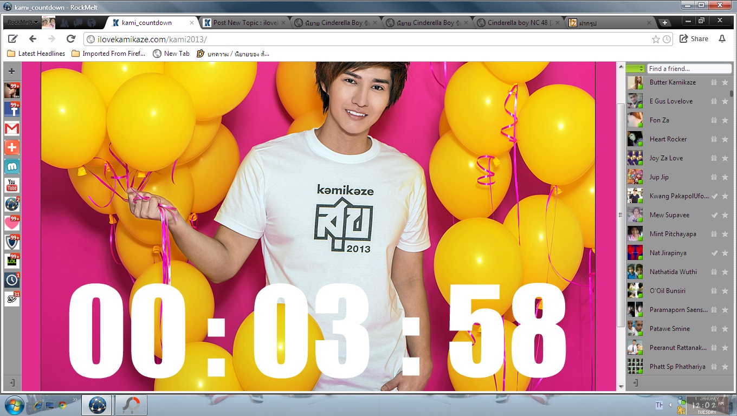Collapse the left app sidebar

(x=12, y=383)
